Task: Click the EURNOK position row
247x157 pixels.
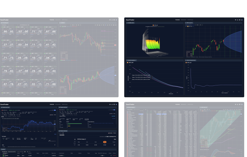Action: 59,155
